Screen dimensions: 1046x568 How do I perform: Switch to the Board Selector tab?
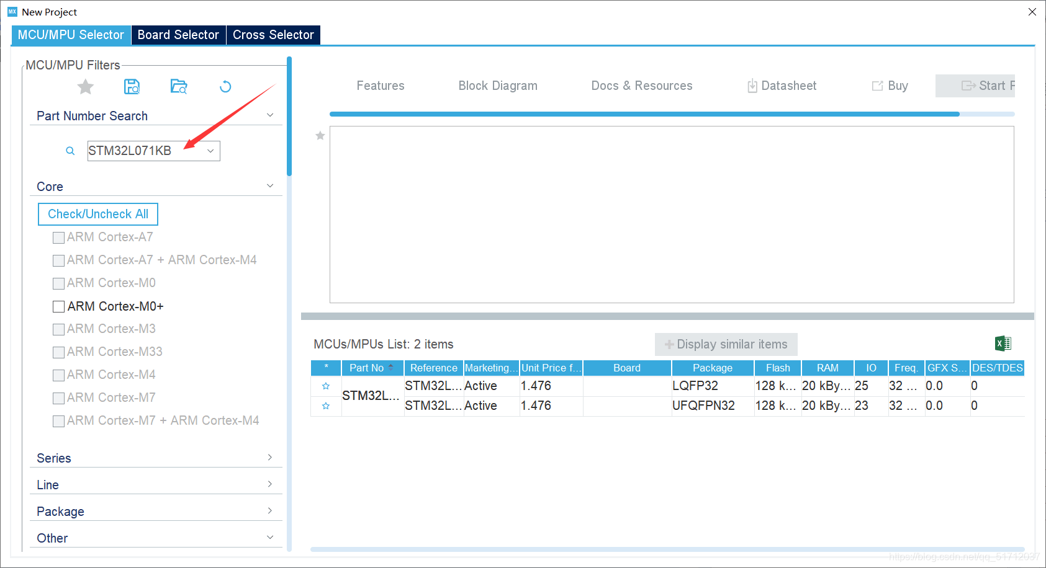click(x=178, y=35)
